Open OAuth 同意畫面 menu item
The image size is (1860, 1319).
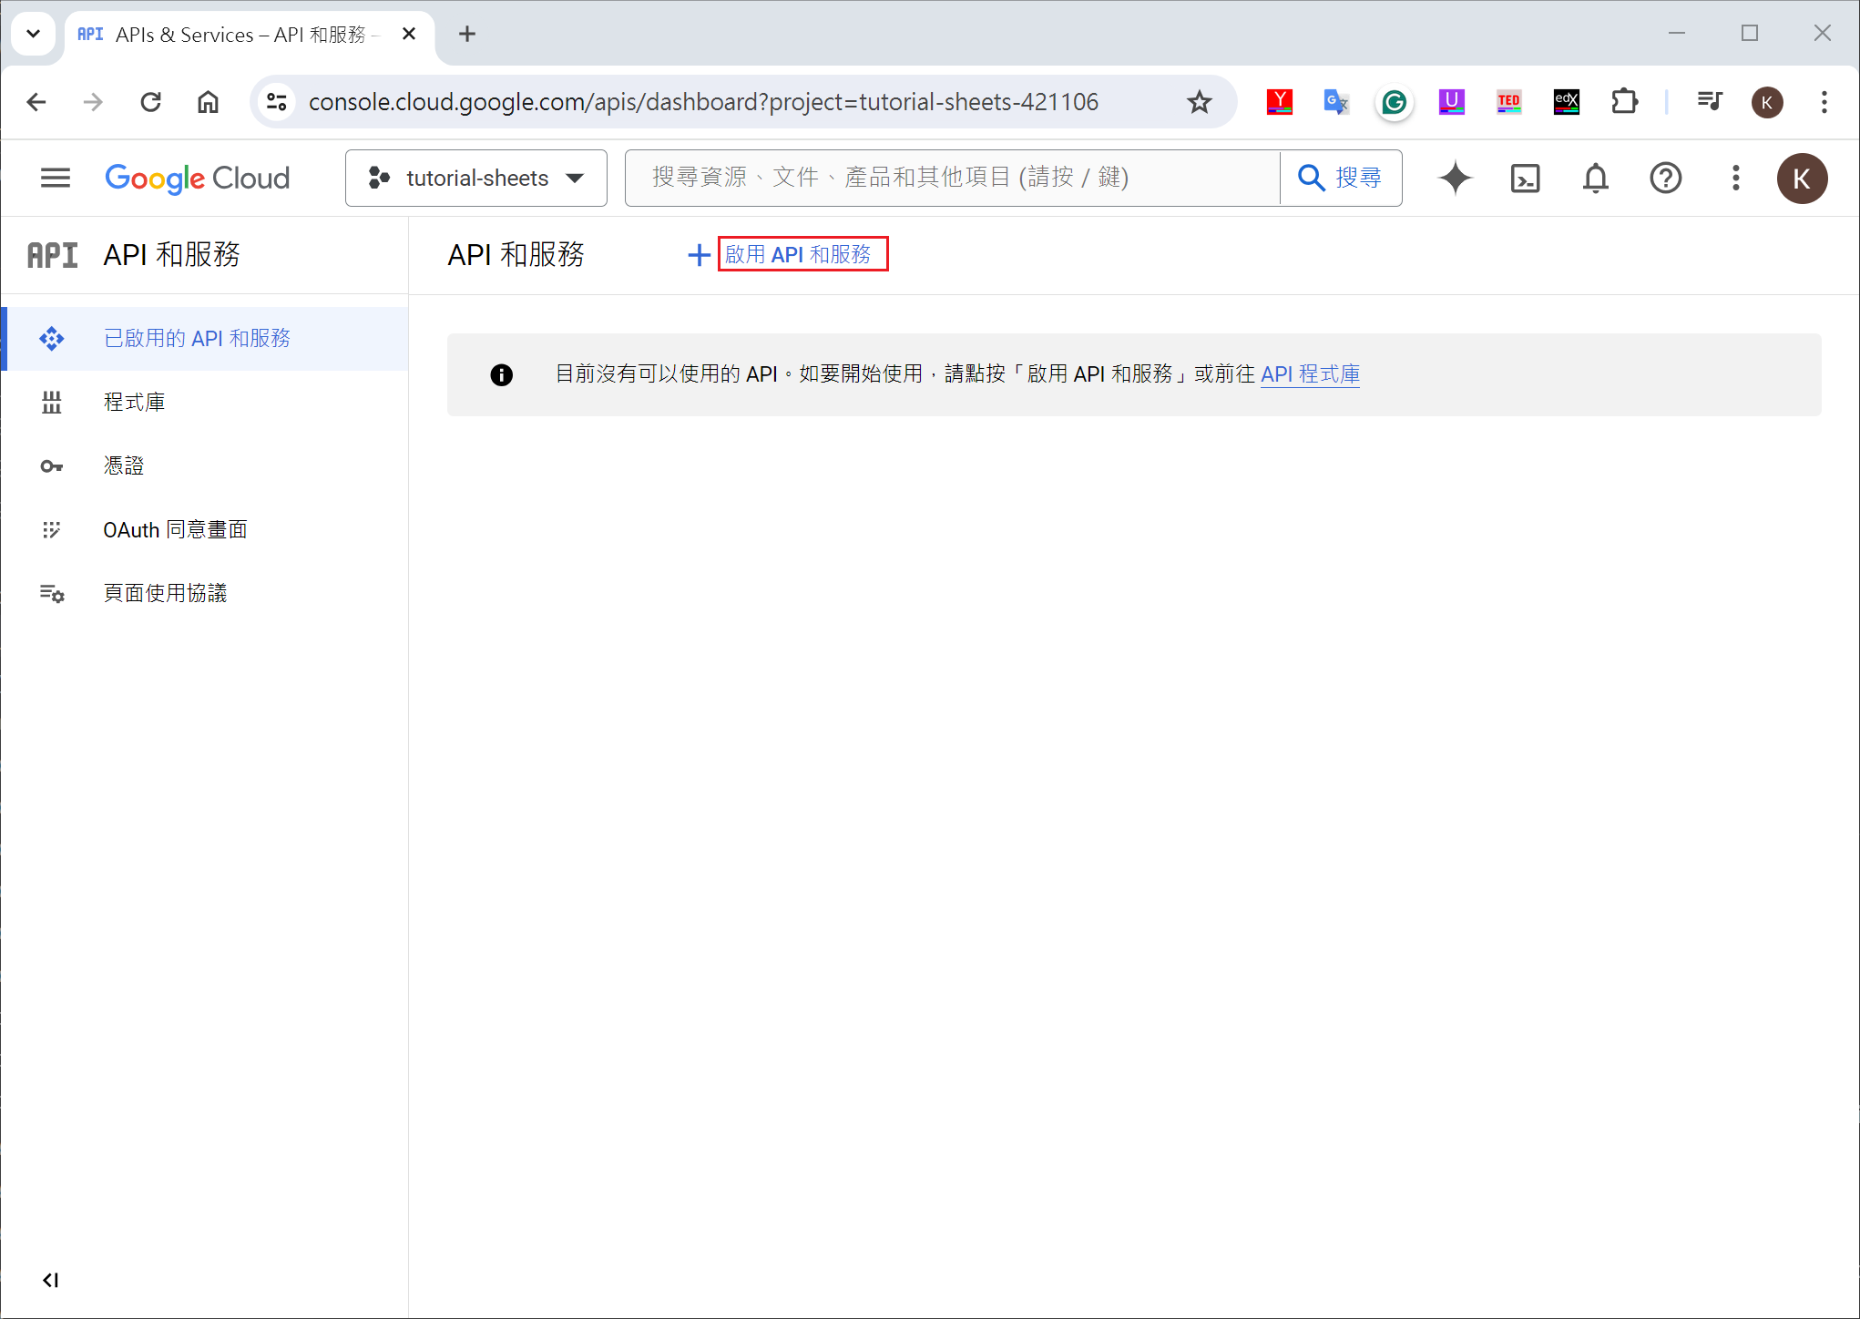[175, 529]
